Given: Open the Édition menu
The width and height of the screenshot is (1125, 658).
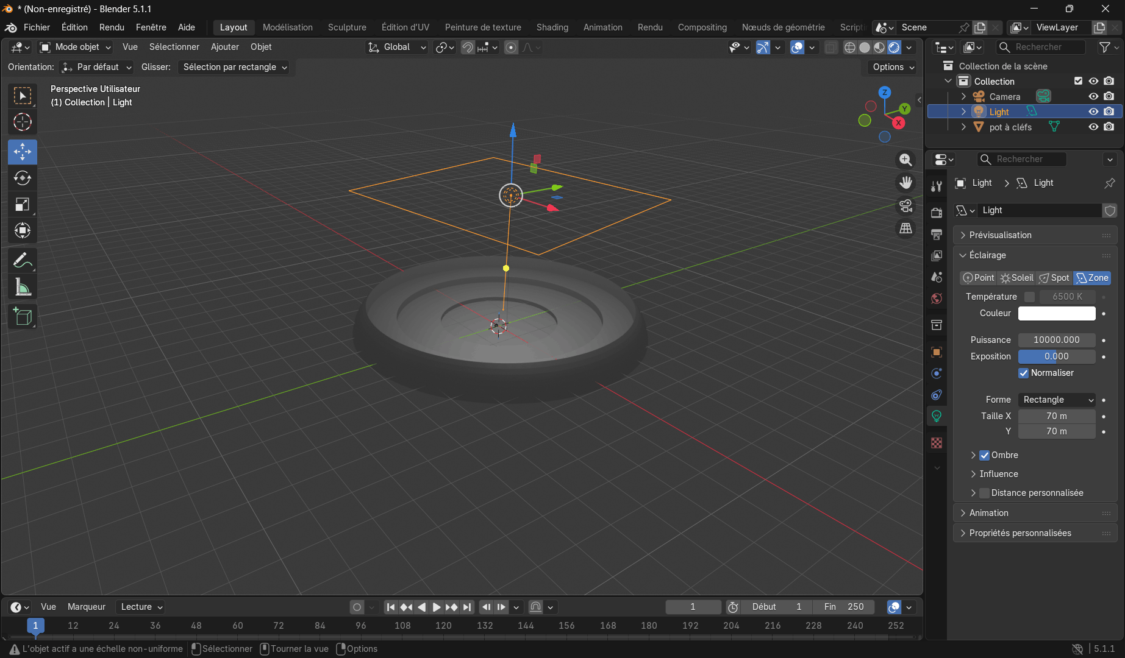Looking at the screenshot, I should [74, 27].
